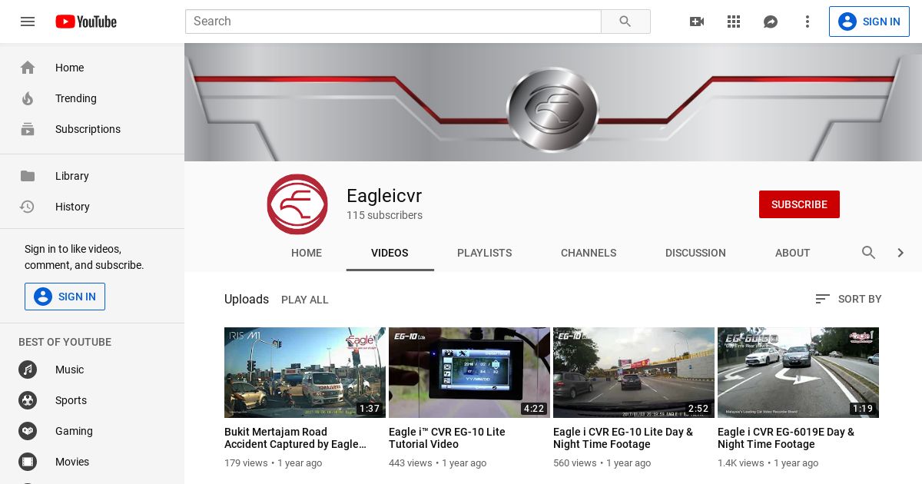The image size is (922, 484).
Task: Click the Trending flame icon
Action: coord(28,98)
